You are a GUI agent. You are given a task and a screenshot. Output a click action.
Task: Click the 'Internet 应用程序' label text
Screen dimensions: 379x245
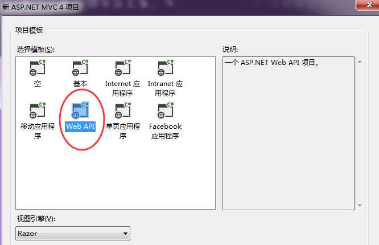[122, 88]
